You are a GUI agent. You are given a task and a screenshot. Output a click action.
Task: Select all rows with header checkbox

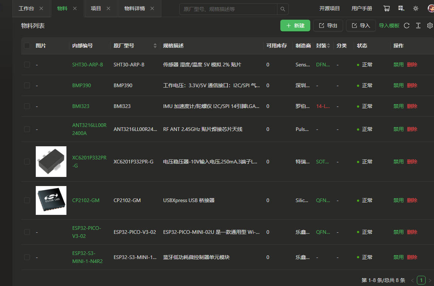(x=27, y=46)
